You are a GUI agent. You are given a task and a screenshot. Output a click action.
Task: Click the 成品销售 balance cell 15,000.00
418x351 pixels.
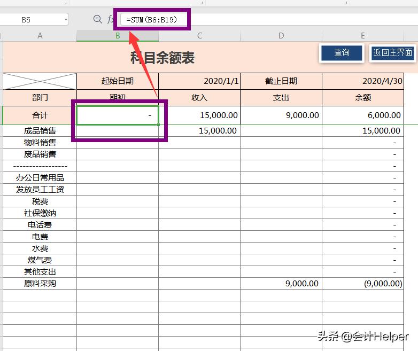[x=363, y=130]
